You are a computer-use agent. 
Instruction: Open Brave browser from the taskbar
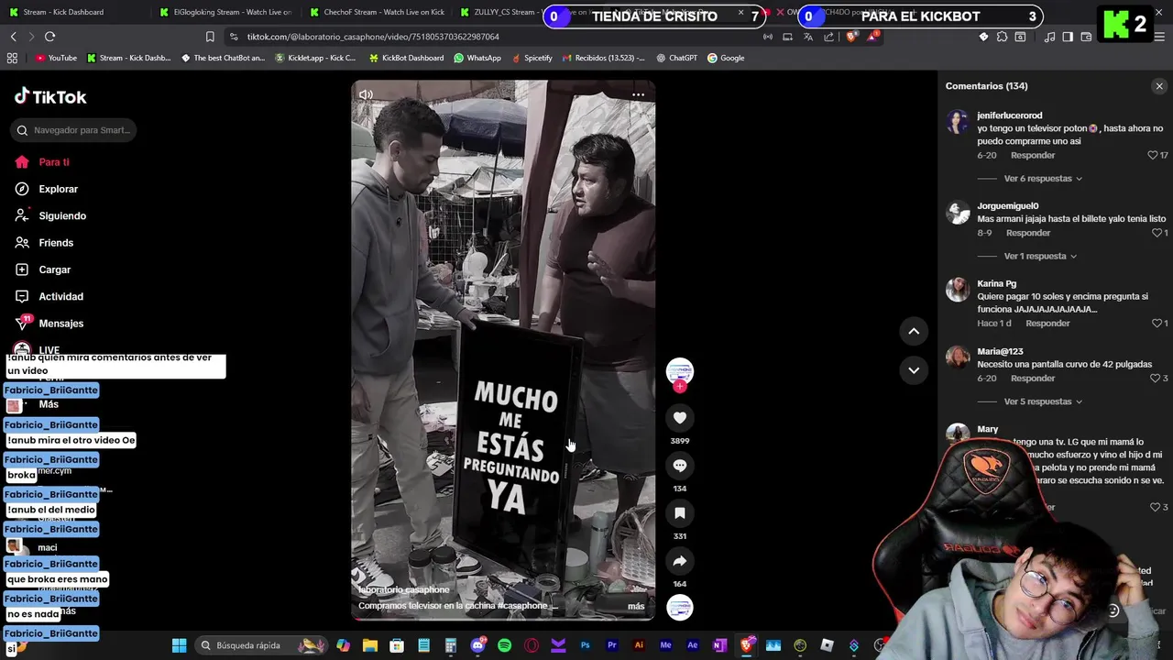[x=746, y=645]
